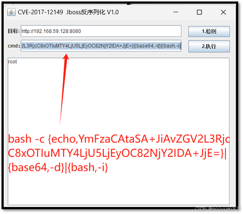The height and width of the screenshot is (214, 243).
Task: Focus the cmd command input field
Action: (101, 46)
